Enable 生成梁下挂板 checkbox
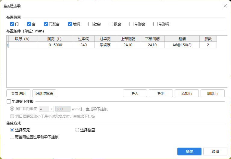231x159 pixels. point(9,101)
